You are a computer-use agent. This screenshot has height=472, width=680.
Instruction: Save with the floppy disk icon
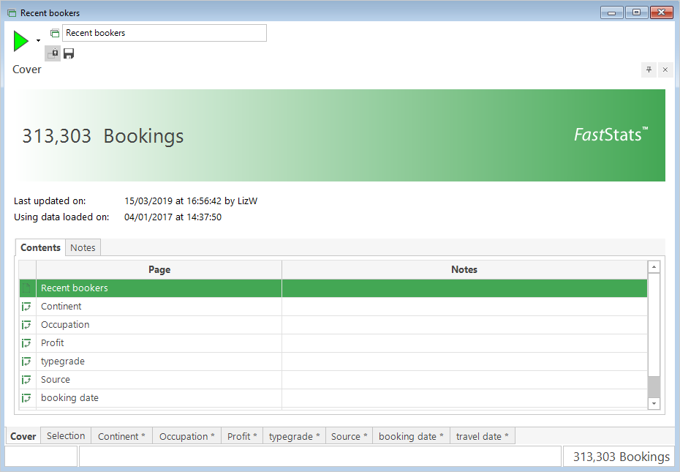(x=69, y=53)
